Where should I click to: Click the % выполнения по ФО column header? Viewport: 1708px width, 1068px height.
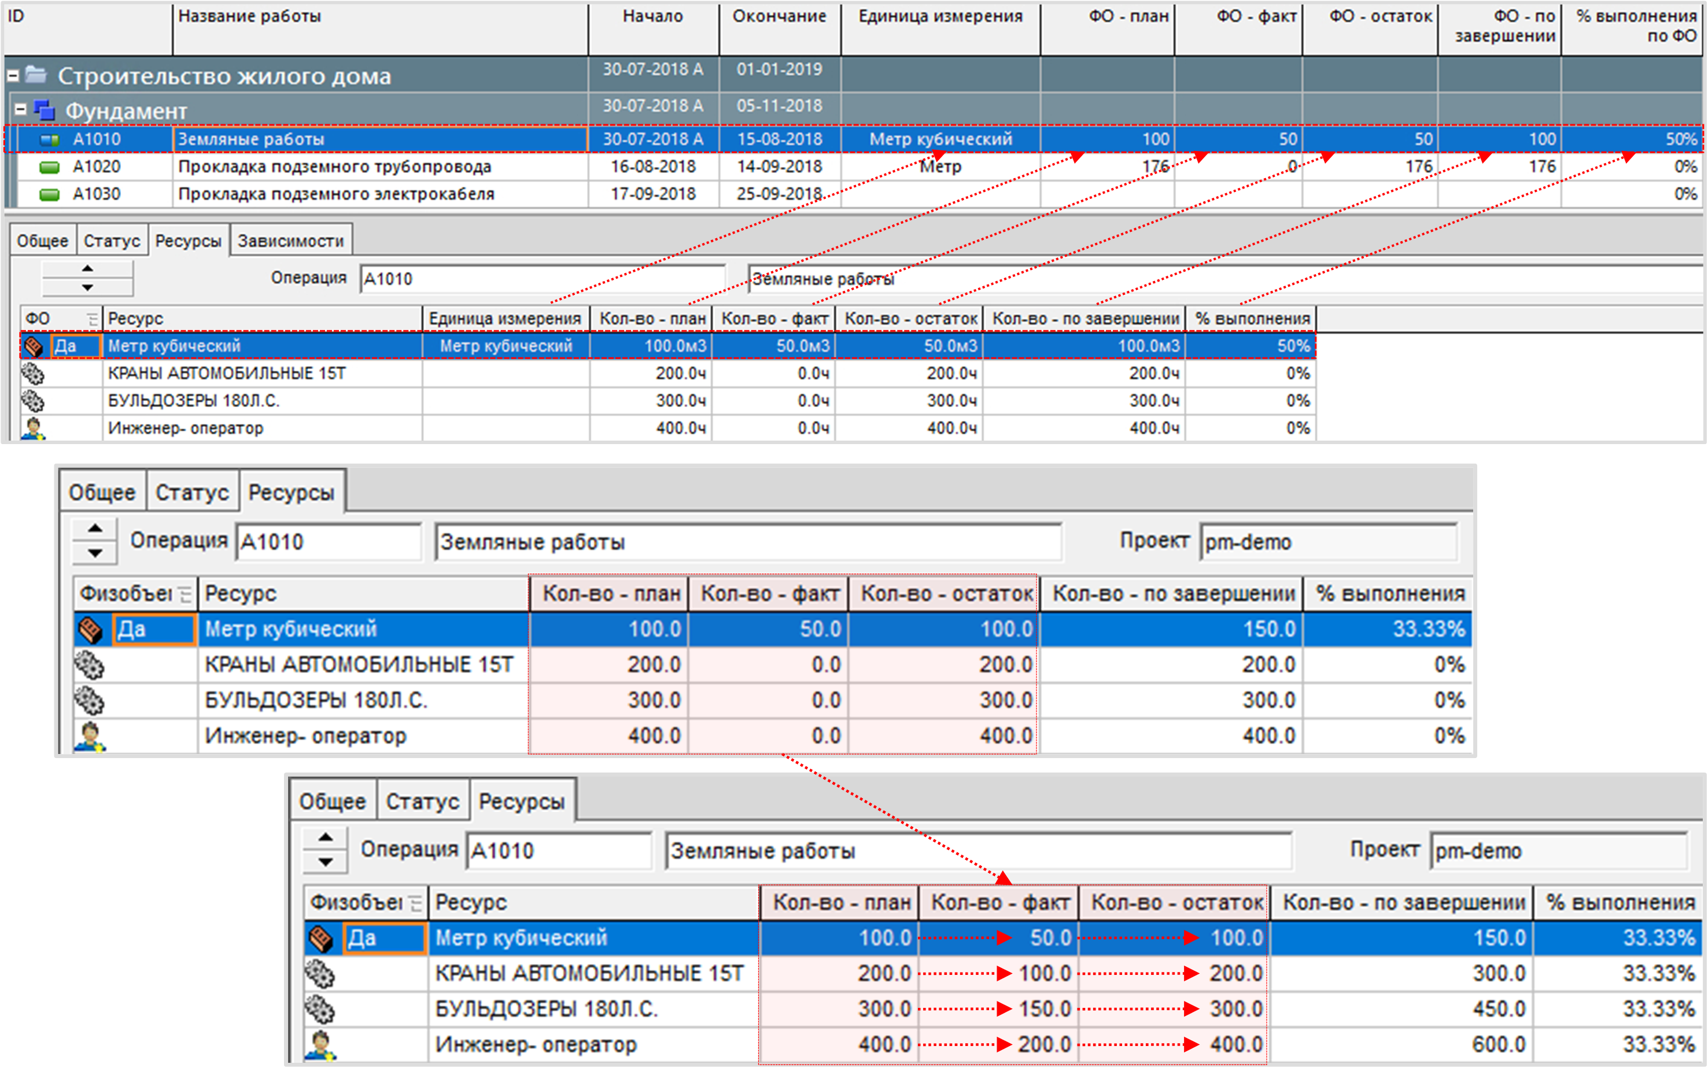pos(1632,28)
